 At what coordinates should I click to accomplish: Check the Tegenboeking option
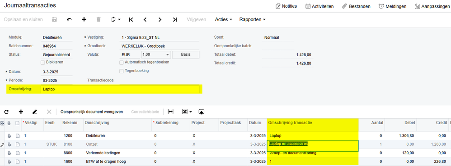[122, 71]
